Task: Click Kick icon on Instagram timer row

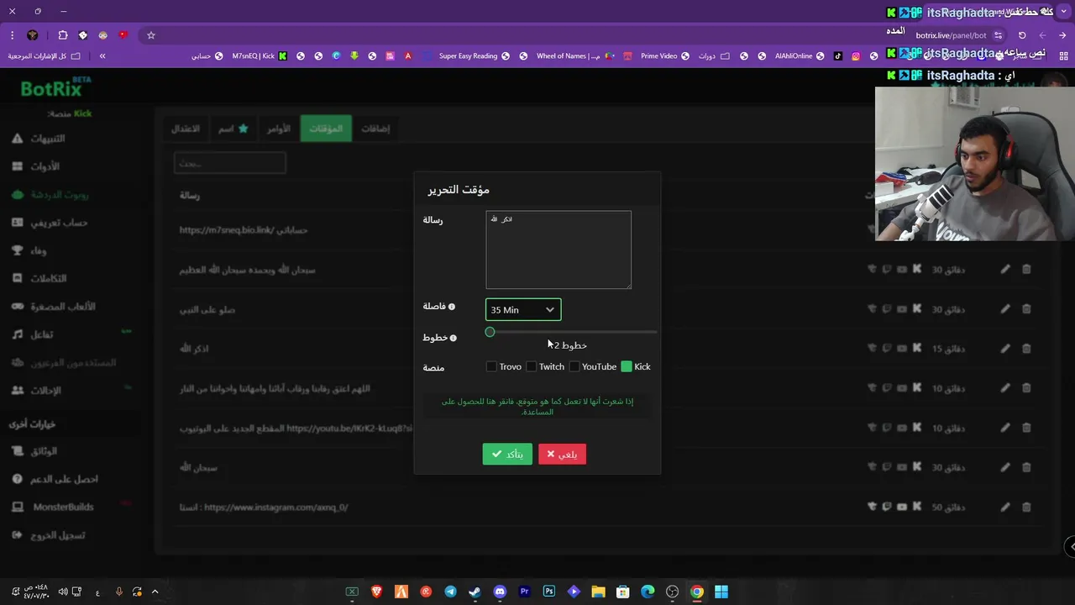Action: coord(917,507)
